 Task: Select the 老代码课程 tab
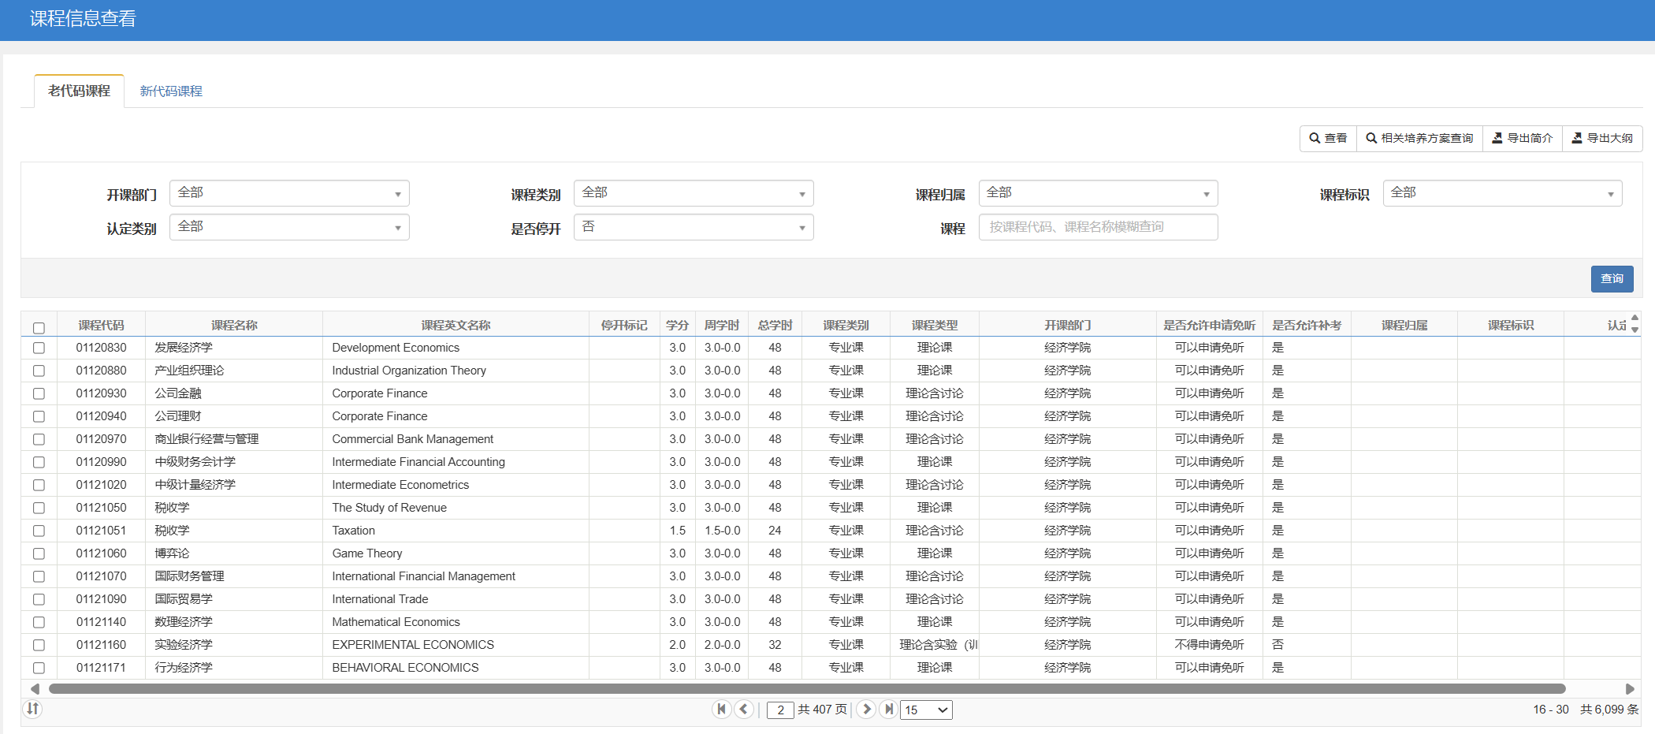click(79, 91)
